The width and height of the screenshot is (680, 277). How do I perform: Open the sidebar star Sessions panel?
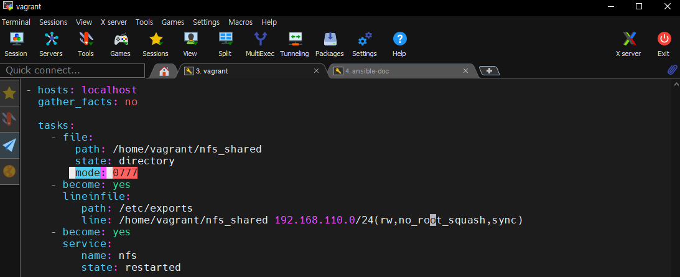pos(9,93)
